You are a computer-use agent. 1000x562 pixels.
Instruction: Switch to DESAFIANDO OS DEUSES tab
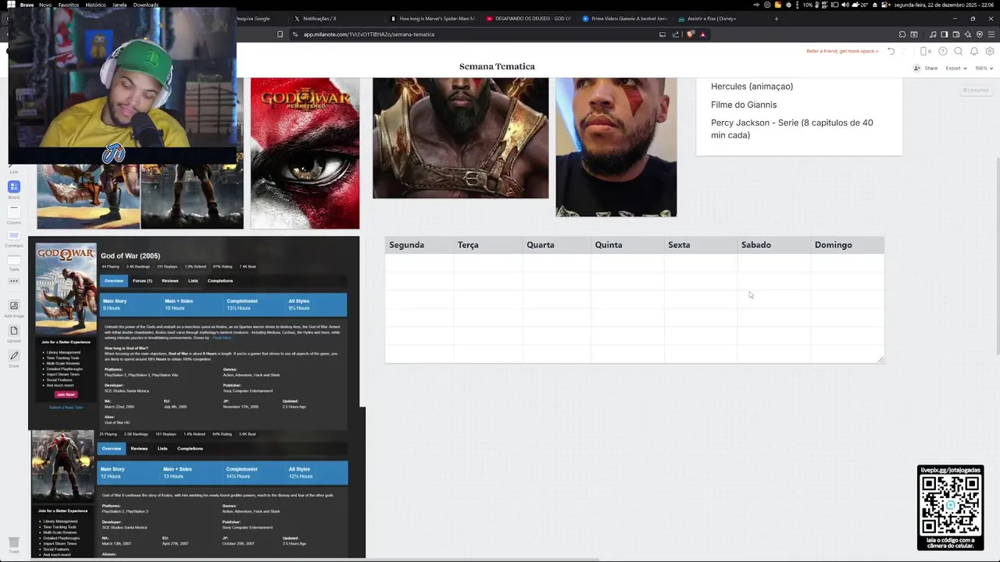tap(527, 19)
